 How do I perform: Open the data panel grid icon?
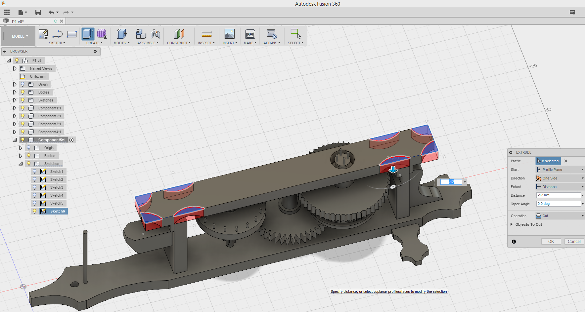click(x=7, y=13)
